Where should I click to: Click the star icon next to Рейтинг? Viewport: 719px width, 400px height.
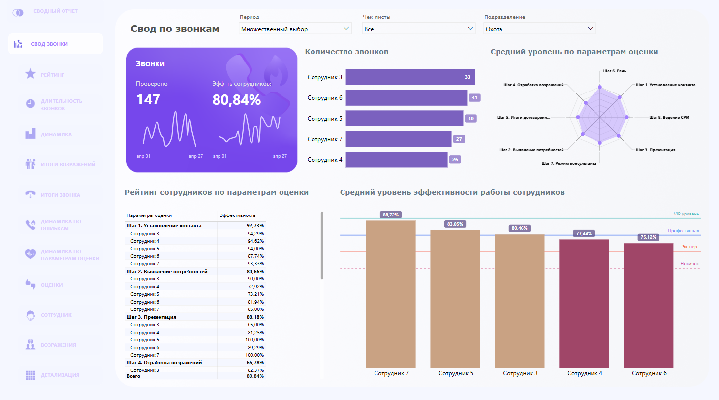click(x=31, y=74)
